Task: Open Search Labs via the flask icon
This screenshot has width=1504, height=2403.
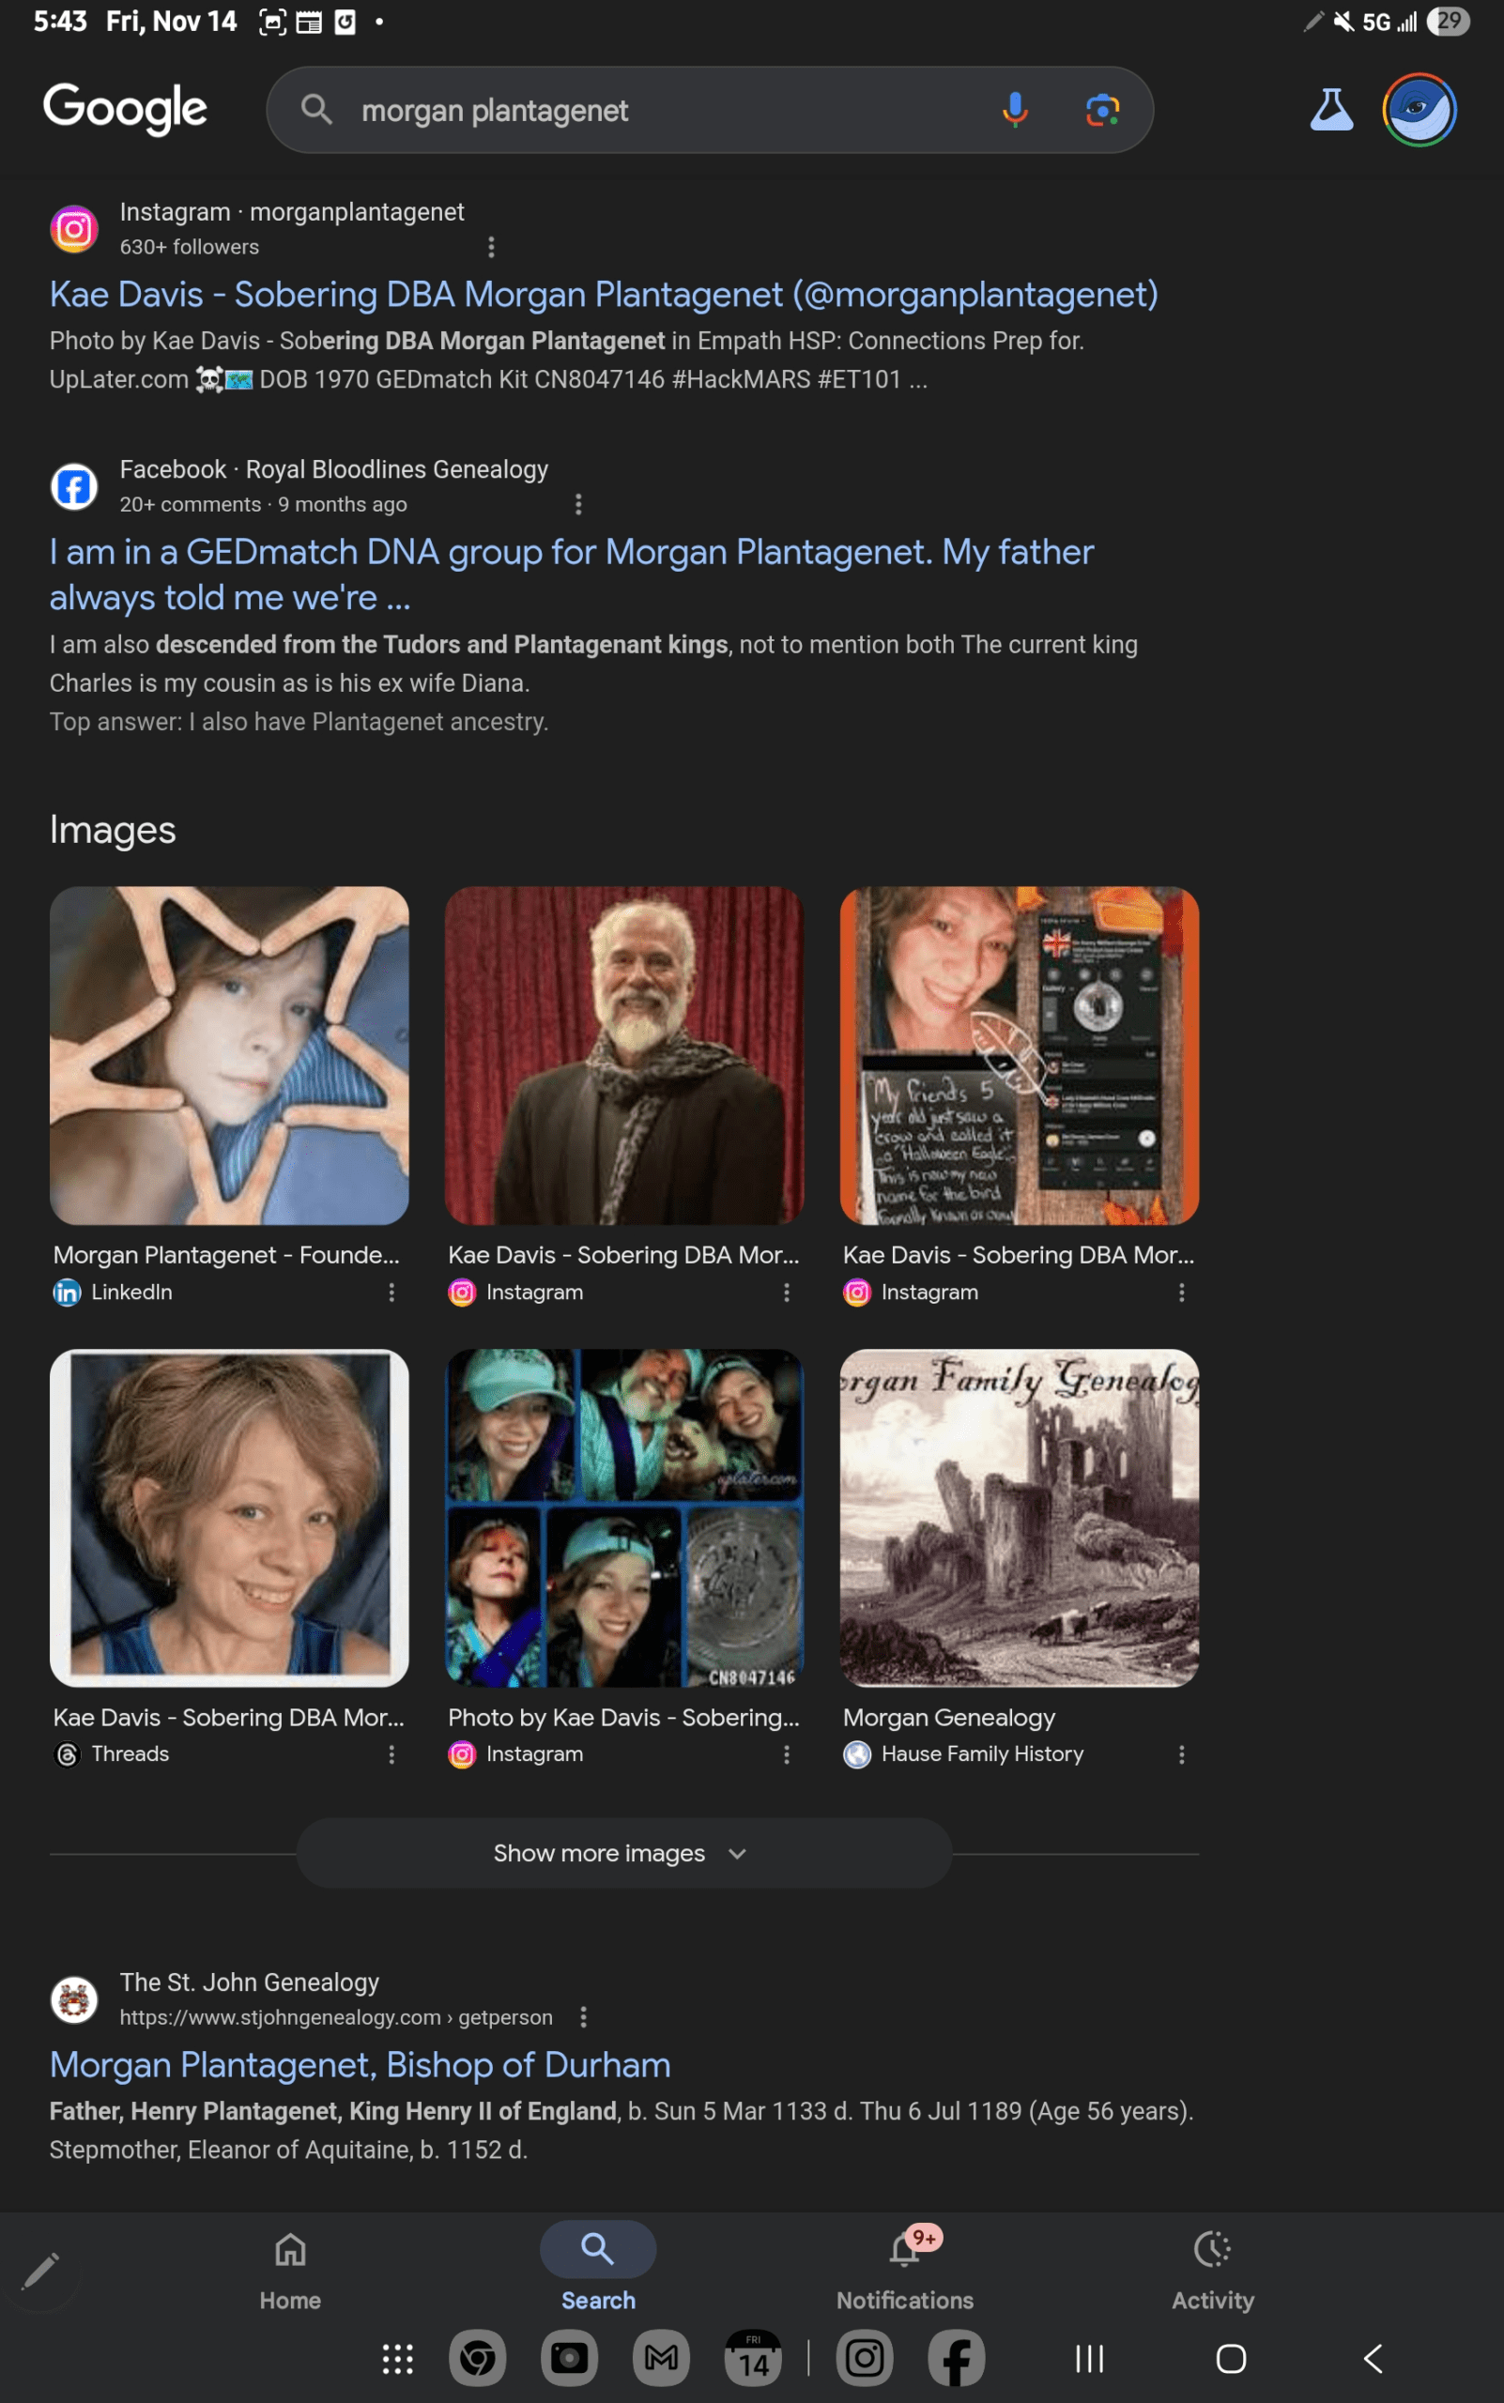Action: (x=1331, y=110)
